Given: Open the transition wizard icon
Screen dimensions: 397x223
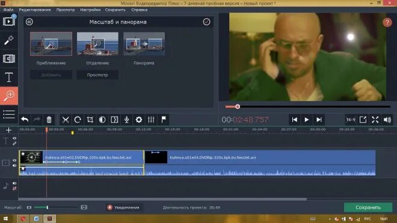Looking at the screenshot, I should click(x=114, y=120).
